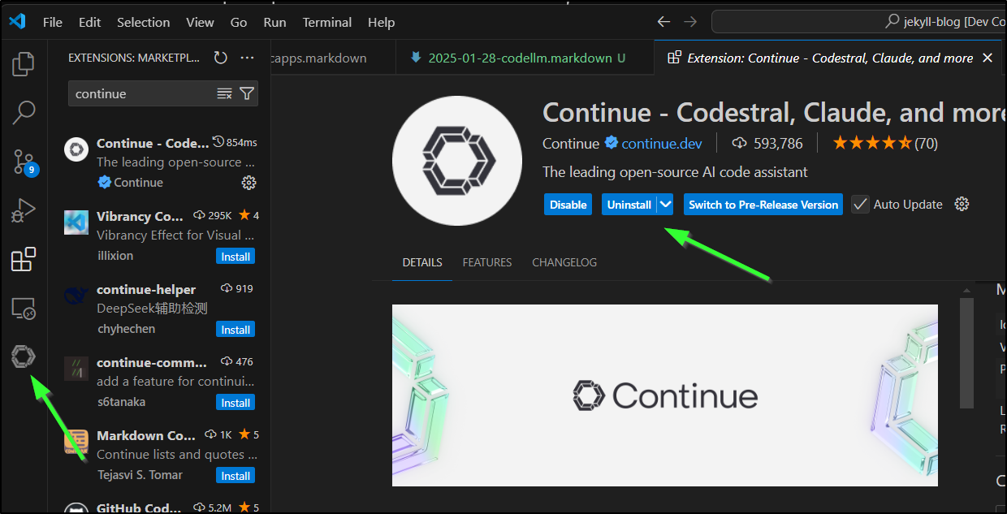Select the Continue - Code... extension row
This screenshot has height=514, width=1007.
(x=160, y=162)
